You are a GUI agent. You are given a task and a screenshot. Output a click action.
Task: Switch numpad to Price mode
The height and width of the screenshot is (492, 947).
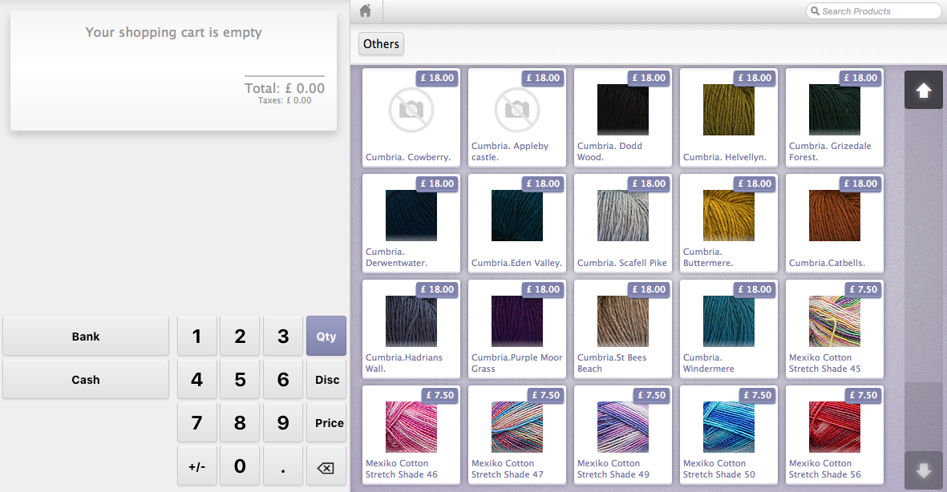point(326,423)
